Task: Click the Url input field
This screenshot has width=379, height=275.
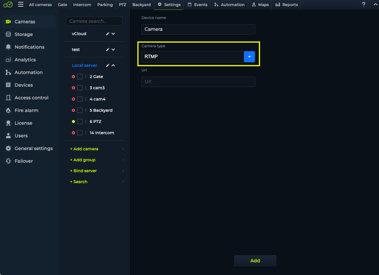Action: coord(198,81)
